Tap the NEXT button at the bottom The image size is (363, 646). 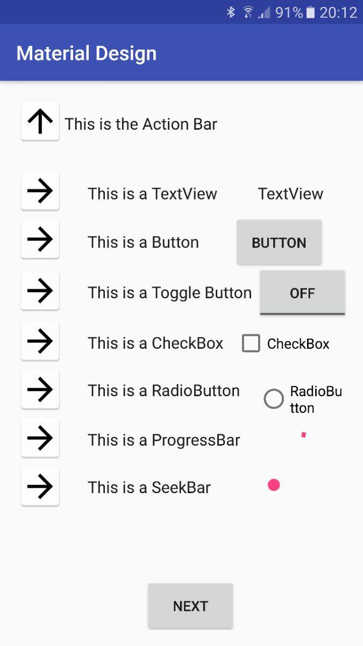tap(190, 606)
